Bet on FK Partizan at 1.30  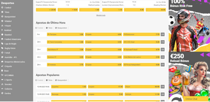pyautogui.click(x=65, y=34)
